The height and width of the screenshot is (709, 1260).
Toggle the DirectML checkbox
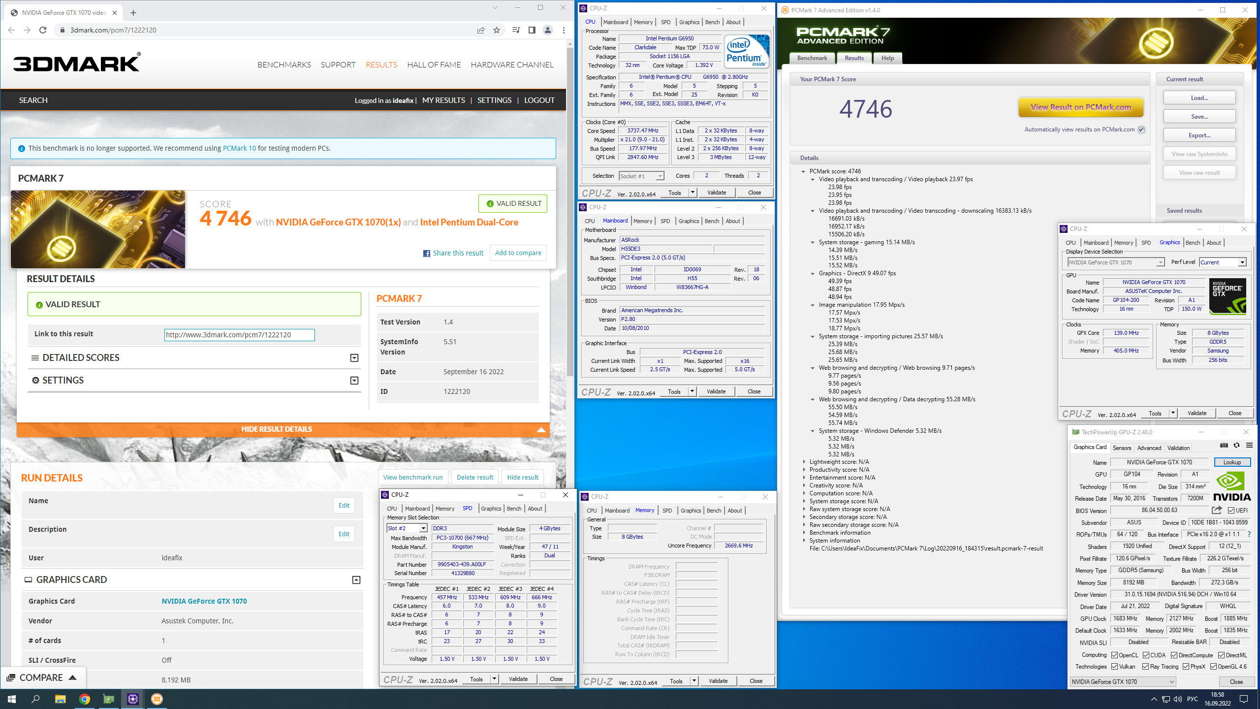click(1222, 655)
